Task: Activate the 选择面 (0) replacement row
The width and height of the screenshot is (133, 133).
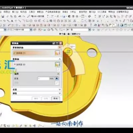Action: [x=36, y=65]
